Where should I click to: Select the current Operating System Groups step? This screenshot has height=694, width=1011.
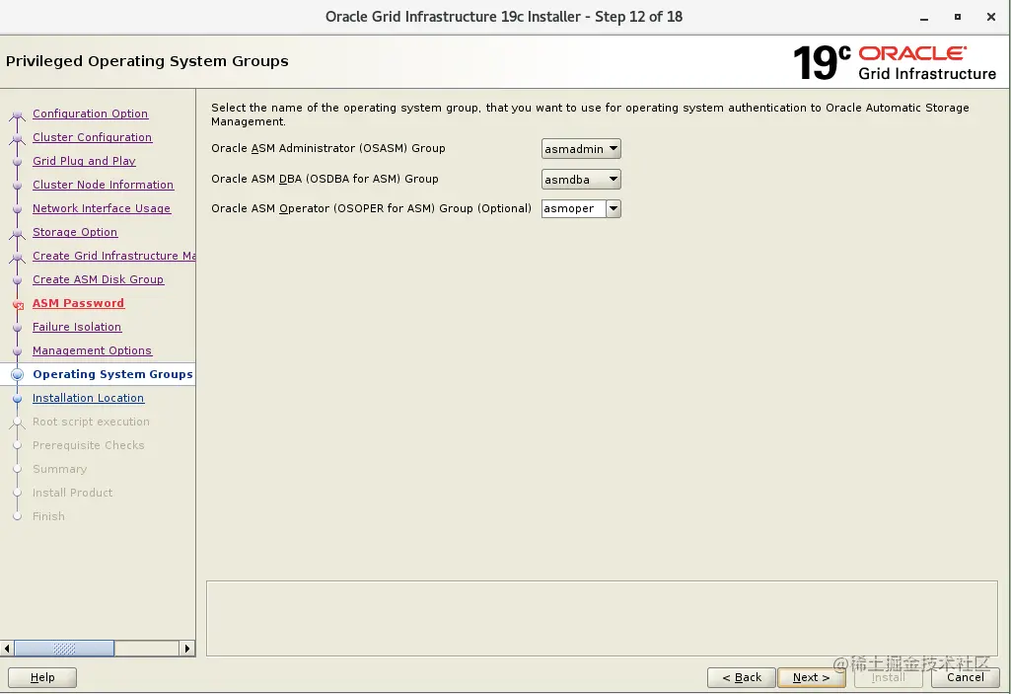click(x=112, y=374)
